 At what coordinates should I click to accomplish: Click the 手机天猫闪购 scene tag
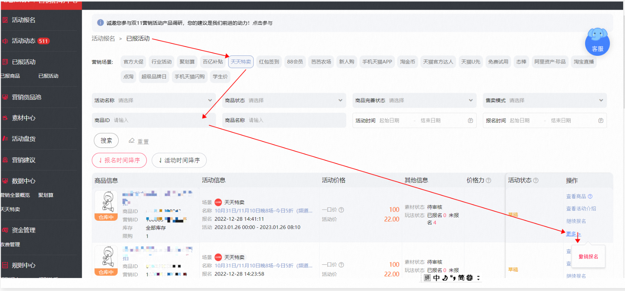pyautogui.click(x=190, y=77)
